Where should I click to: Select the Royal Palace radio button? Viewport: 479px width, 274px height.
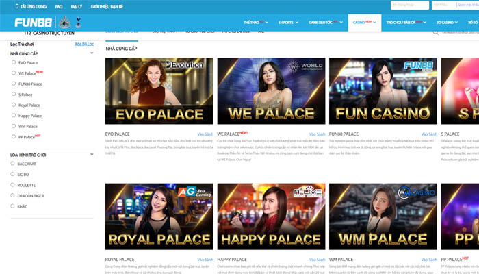click(x=14, y=105)
